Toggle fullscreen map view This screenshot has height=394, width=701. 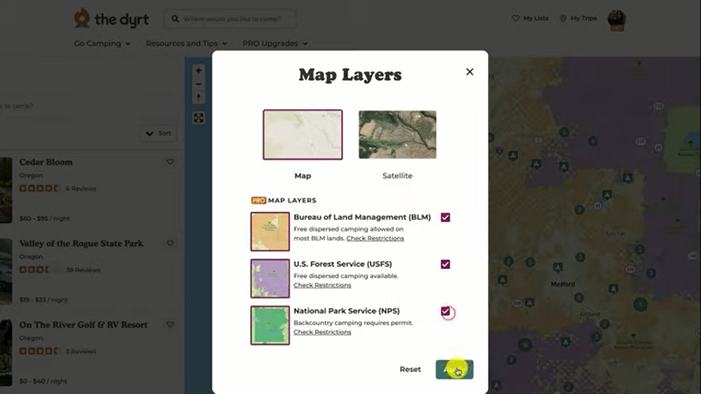click(x=199, y=118)
